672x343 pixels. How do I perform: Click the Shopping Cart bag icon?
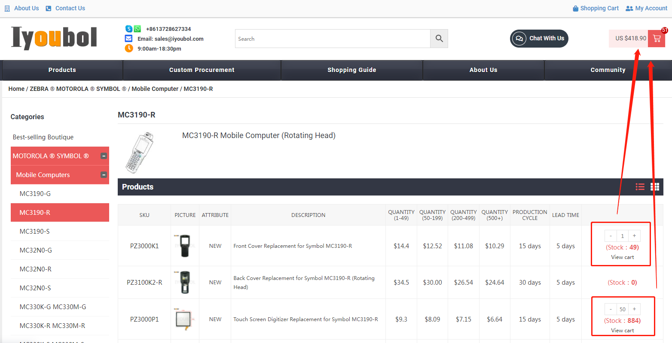point(576,8)
